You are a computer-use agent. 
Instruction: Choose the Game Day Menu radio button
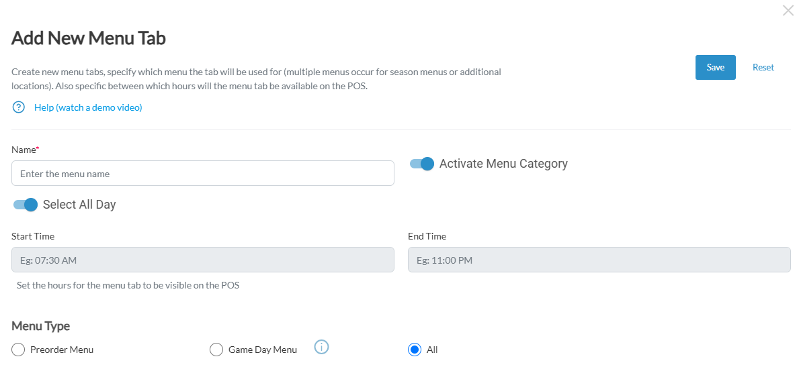[x=216, y=350]
